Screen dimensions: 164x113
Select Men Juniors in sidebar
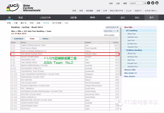130,76
